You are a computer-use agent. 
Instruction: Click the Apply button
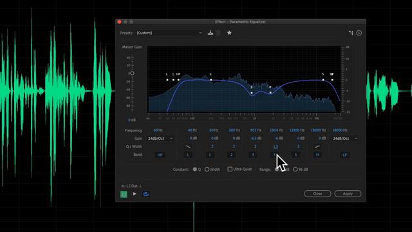[348, 193]
